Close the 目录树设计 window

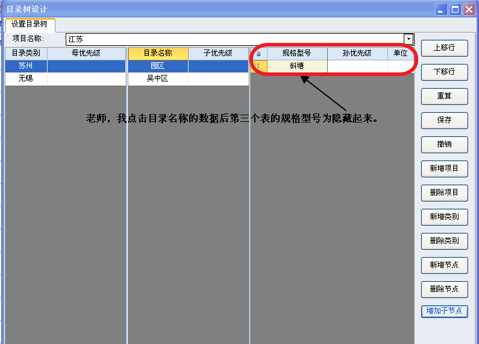coord(469,10)
